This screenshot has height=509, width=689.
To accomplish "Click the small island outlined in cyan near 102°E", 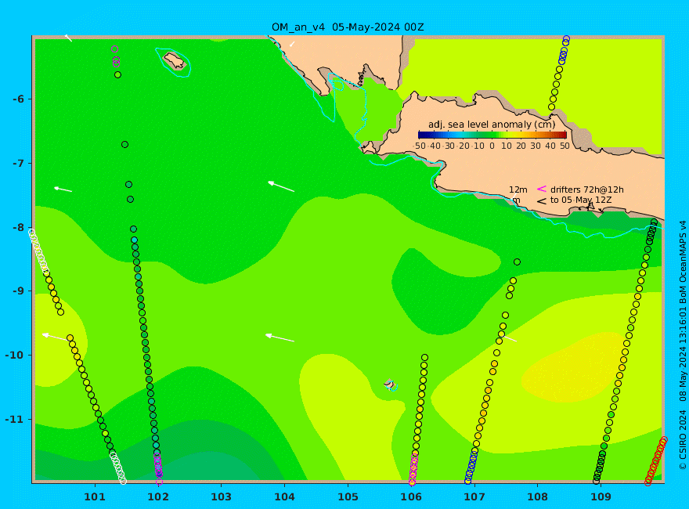I will click(175, 60).
